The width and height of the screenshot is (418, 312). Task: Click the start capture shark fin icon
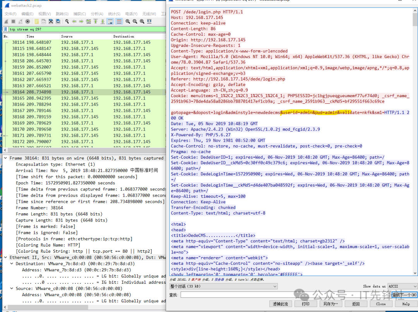6,21
